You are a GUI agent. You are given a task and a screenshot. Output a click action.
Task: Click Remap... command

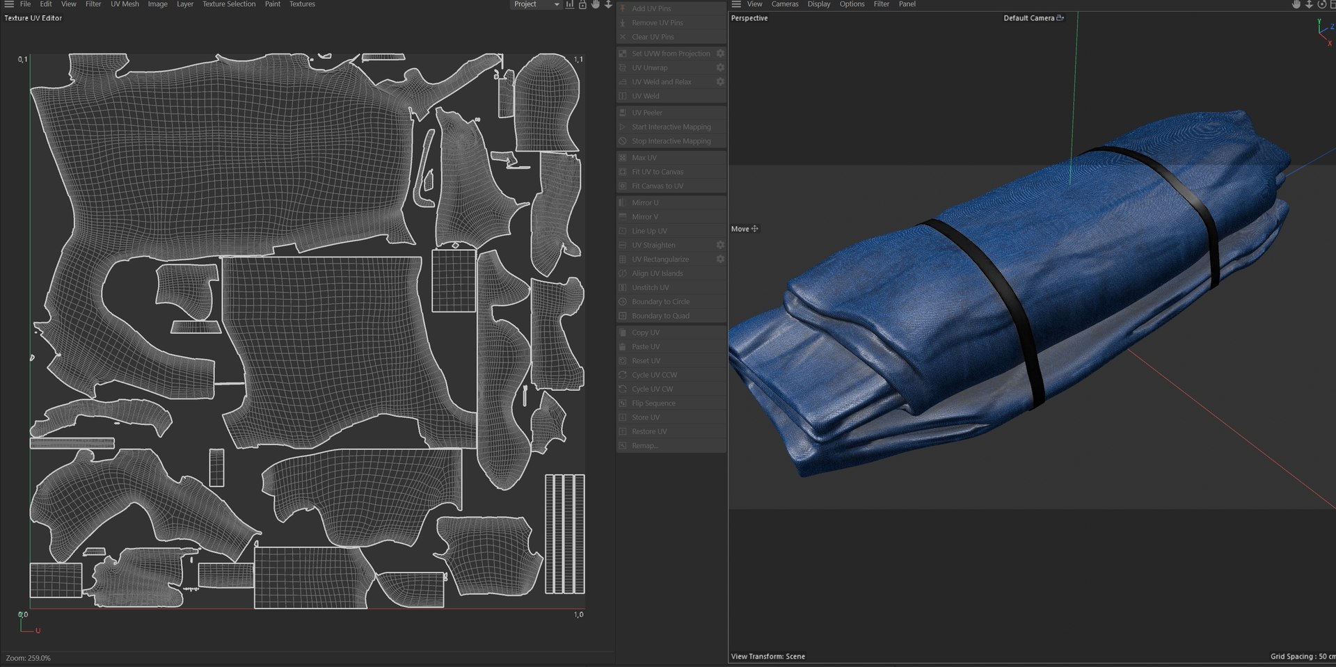coord(671,446)
